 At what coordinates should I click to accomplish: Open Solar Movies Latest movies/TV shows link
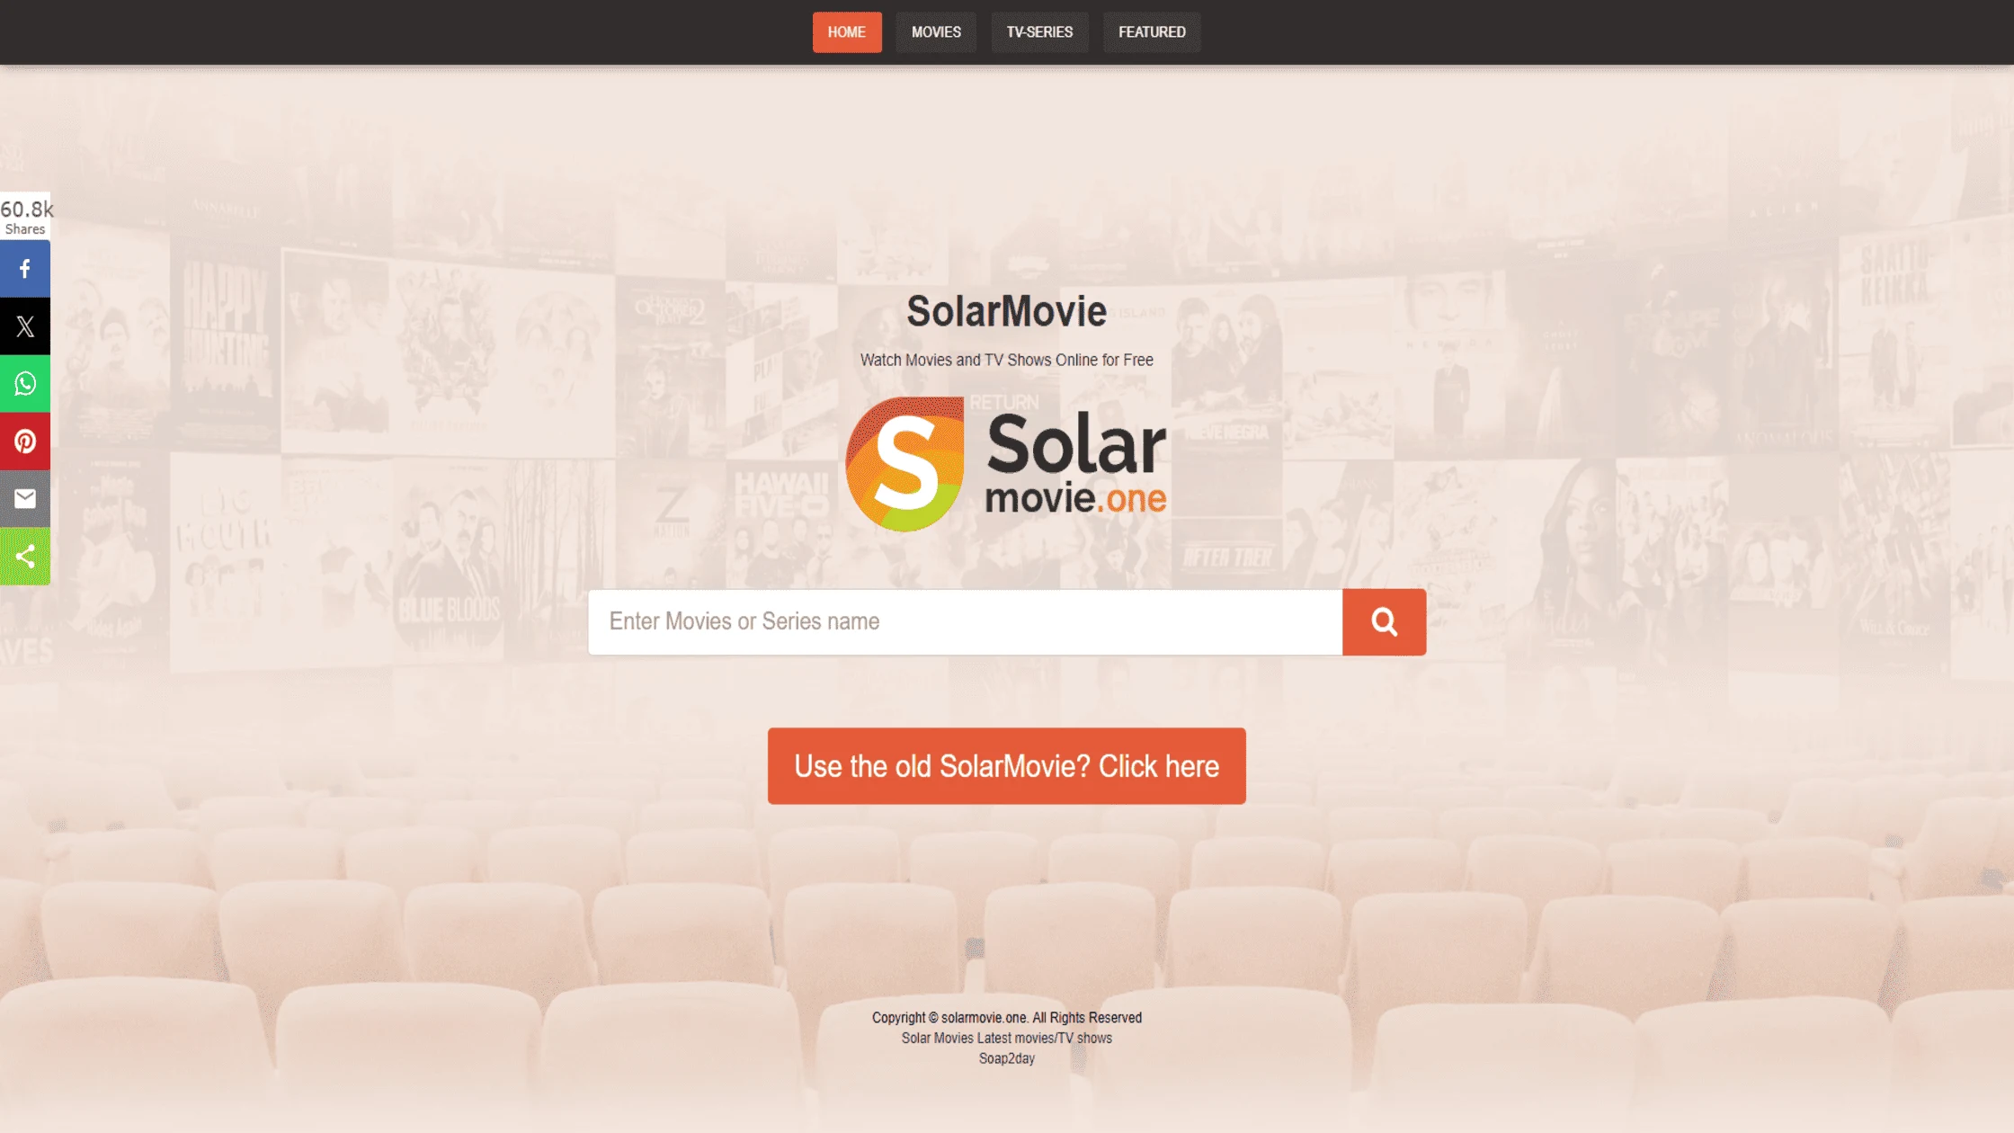1006,1038
